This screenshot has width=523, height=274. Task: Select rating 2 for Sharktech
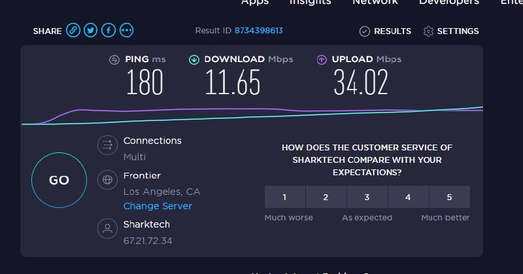tap(326, 197)
